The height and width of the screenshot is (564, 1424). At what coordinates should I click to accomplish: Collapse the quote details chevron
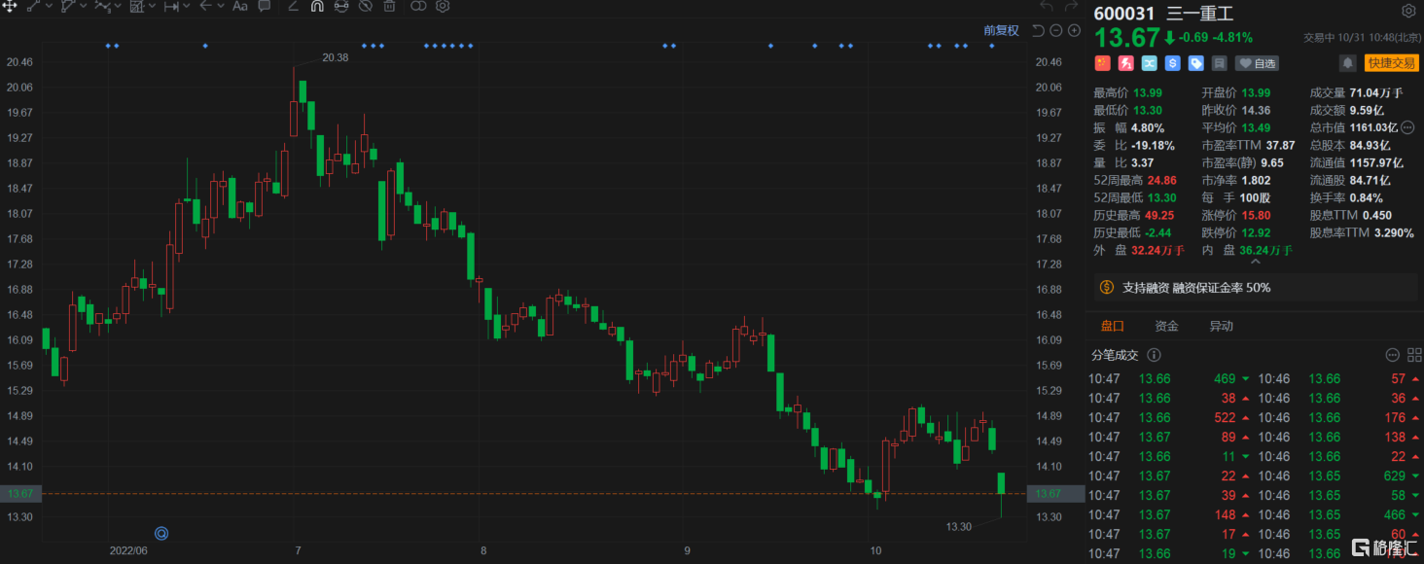coord(1255,262)
